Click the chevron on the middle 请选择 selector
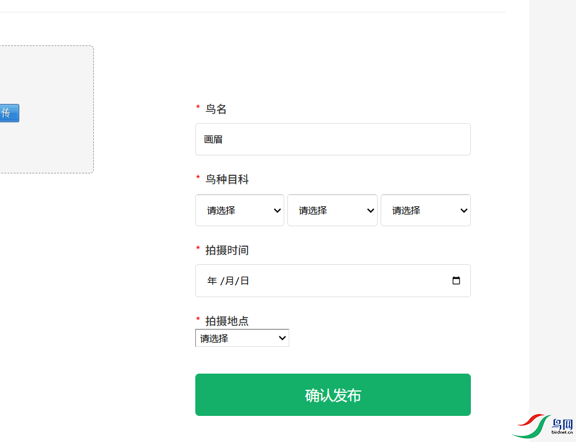The height and width of the screenshot is (442, 576). point(371,210)
